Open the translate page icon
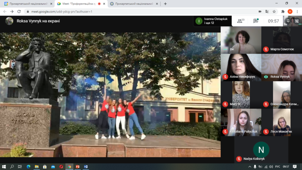 coord(267,12)
